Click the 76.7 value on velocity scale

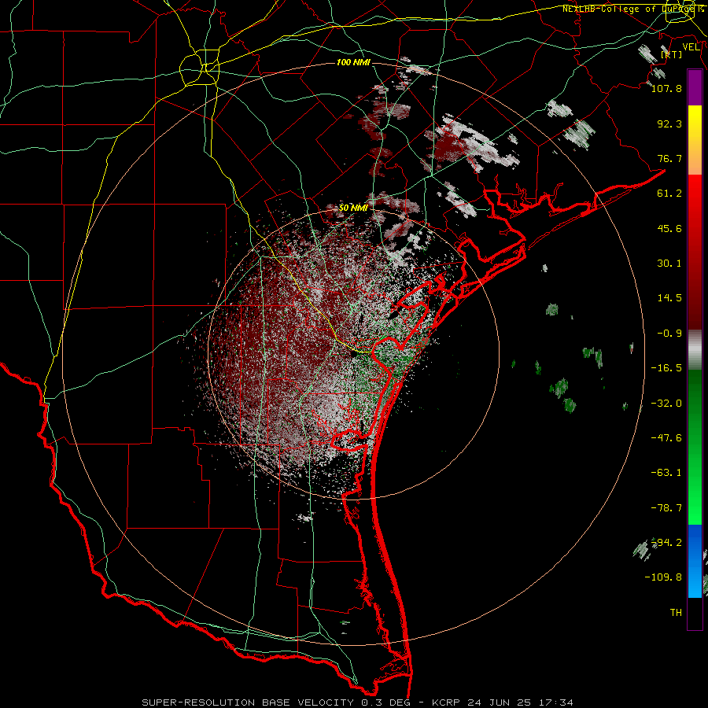(669, 158)
